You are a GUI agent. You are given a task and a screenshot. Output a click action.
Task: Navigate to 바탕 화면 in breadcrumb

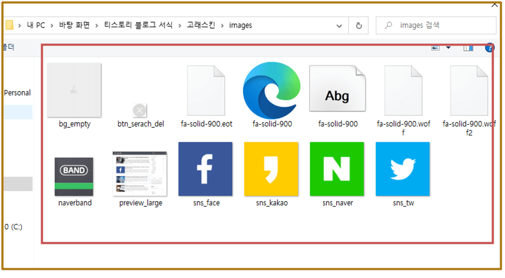(x=74, y=25)
